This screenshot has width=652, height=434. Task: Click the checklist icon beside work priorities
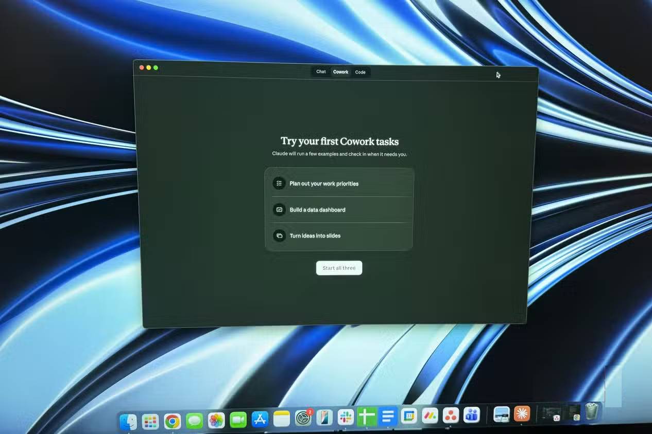pyautogui.click(x=279, y=184)
